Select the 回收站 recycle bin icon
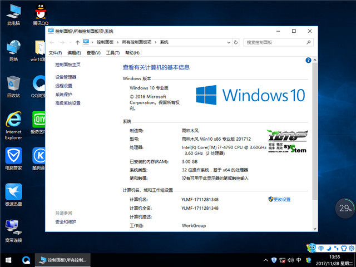 tap(13, 87)
